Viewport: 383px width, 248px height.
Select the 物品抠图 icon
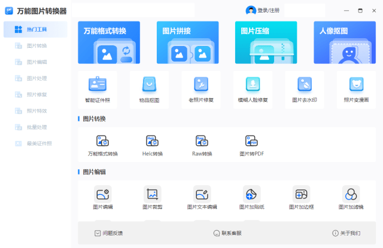[x=149, y=84]
